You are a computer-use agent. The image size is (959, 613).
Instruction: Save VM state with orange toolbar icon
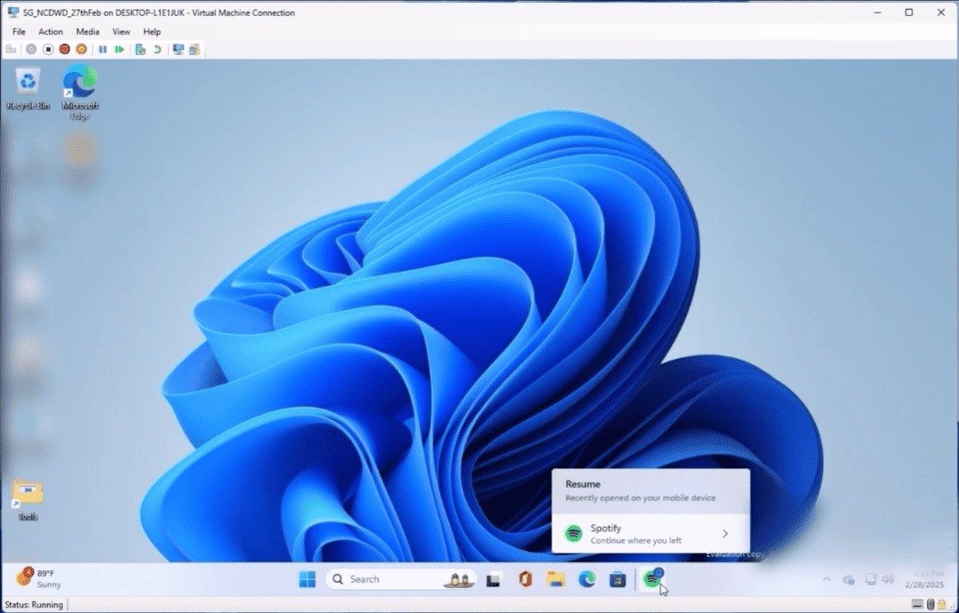tap(82, 50)
